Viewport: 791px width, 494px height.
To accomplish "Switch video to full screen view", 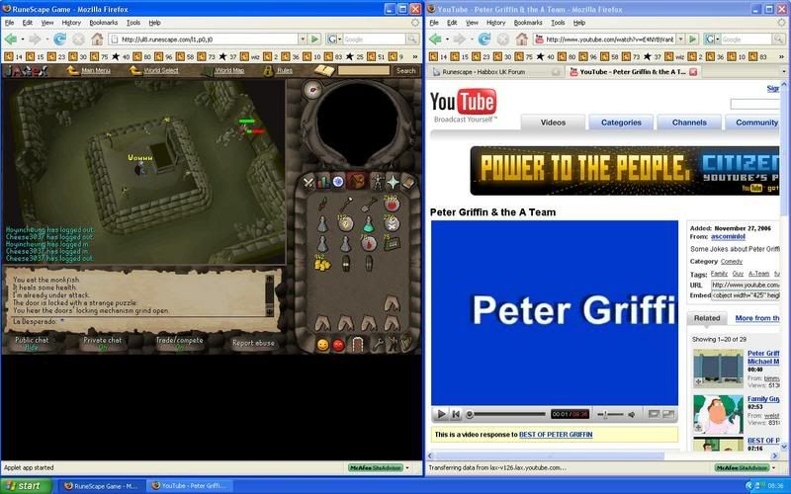I will click(668, 414).
